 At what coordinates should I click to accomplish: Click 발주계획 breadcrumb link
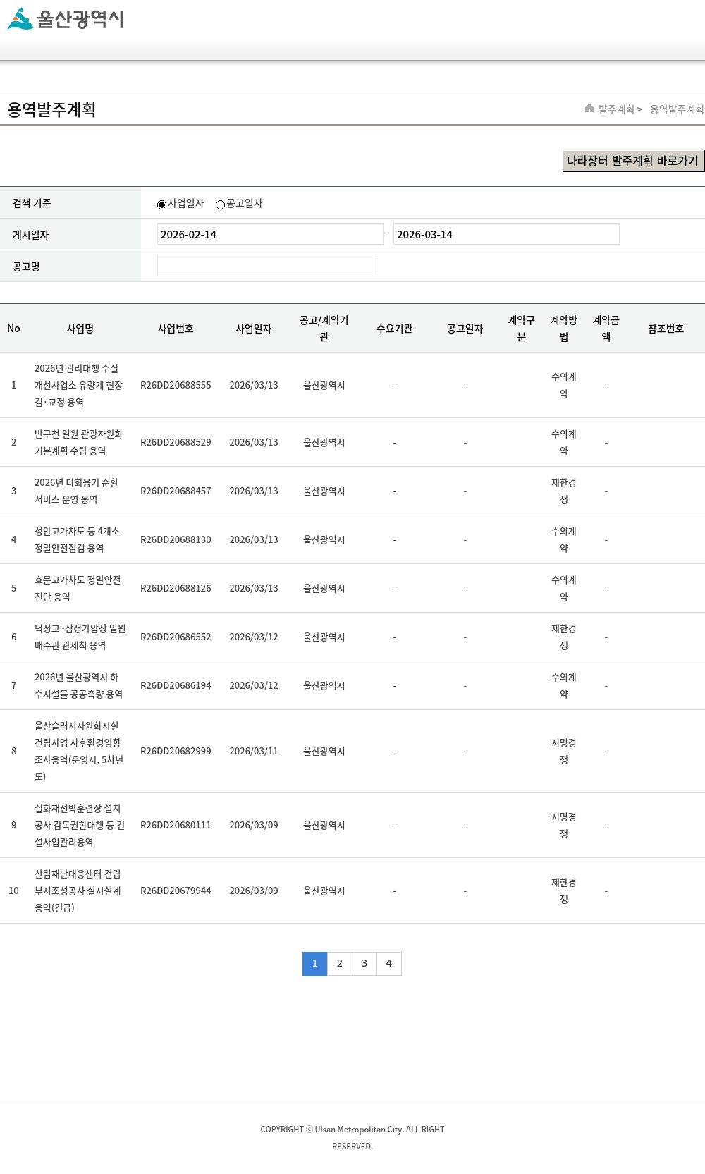click(616, 109)
